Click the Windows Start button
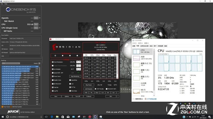 pyautogui.click(x=3, y=117)
